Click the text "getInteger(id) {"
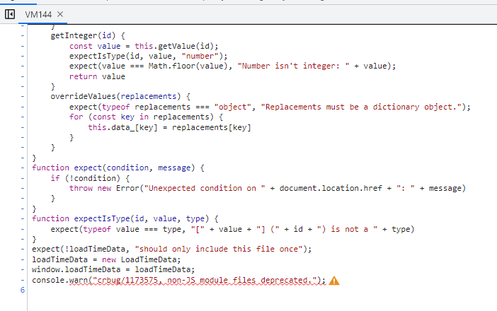 coord(88,35)
